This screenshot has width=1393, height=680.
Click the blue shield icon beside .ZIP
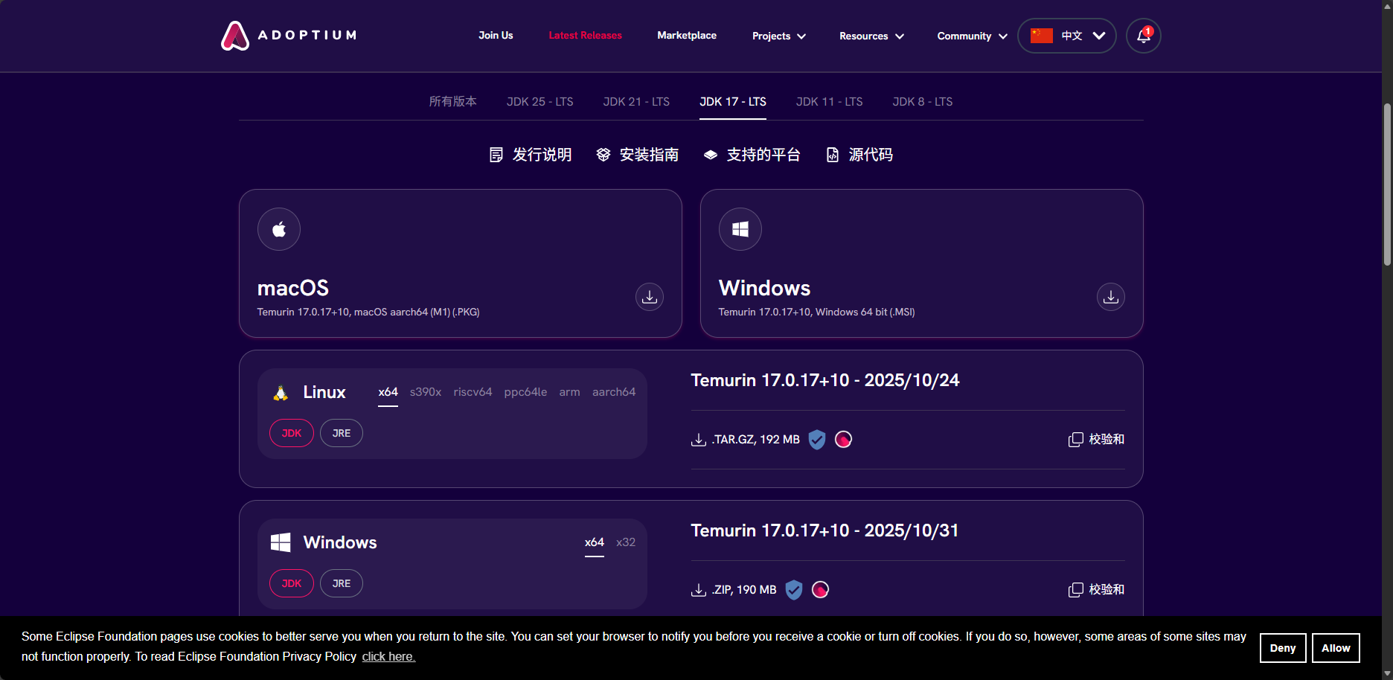[x=794, y=590]
